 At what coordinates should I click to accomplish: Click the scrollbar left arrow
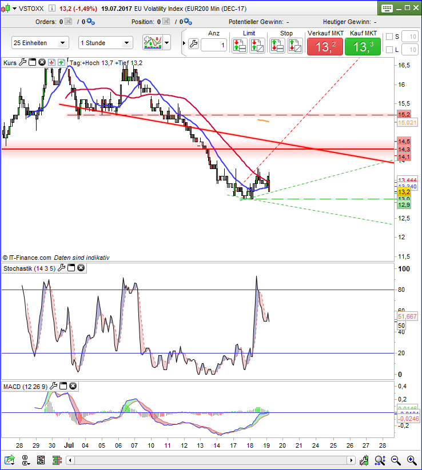(70, 460)
